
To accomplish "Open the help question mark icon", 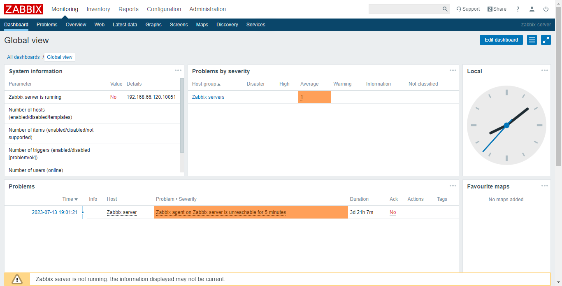I will click(x=518, y=9).
